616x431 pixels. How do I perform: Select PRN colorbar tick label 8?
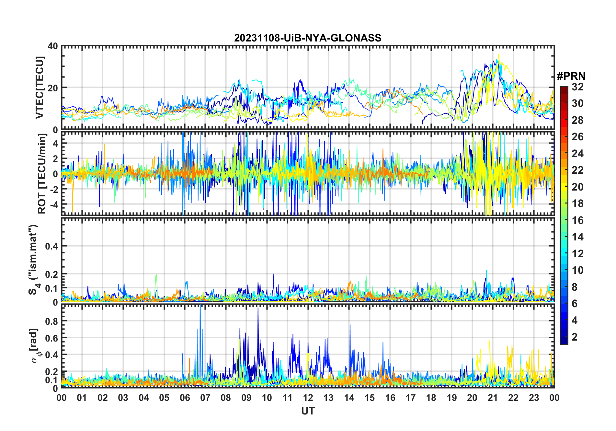[x=575, y=287]
